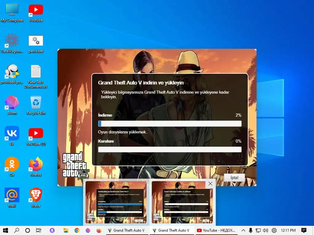Close the hovered taskbar preview thumbnail
Image resolution: width=314 pixels, height=235 pixels.
pos(210,184)
